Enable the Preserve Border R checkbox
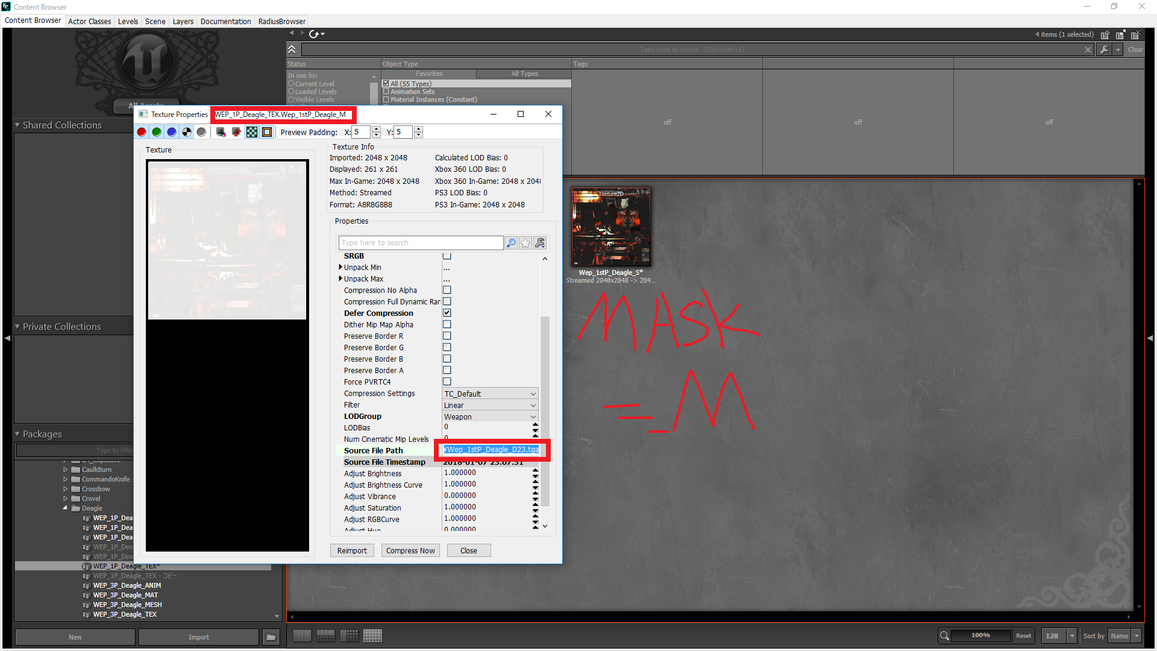1157x651 pixels. point(447,336)
